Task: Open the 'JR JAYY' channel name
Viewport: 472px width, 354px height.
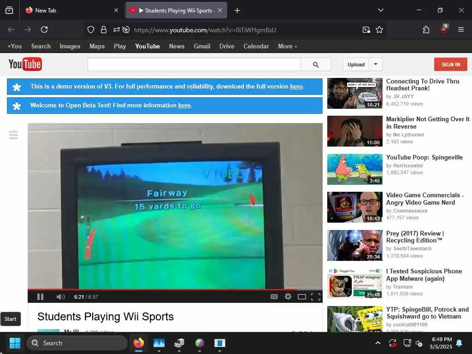Action: [403, 96]
